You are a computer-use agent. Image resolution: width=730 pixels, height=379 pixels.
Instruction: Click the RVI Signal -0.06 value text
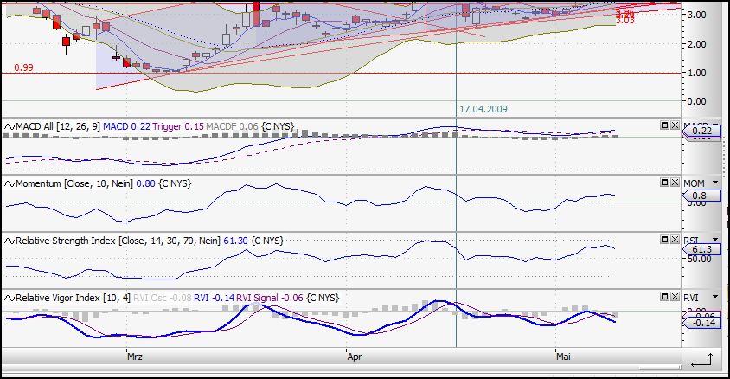point(270,298)
